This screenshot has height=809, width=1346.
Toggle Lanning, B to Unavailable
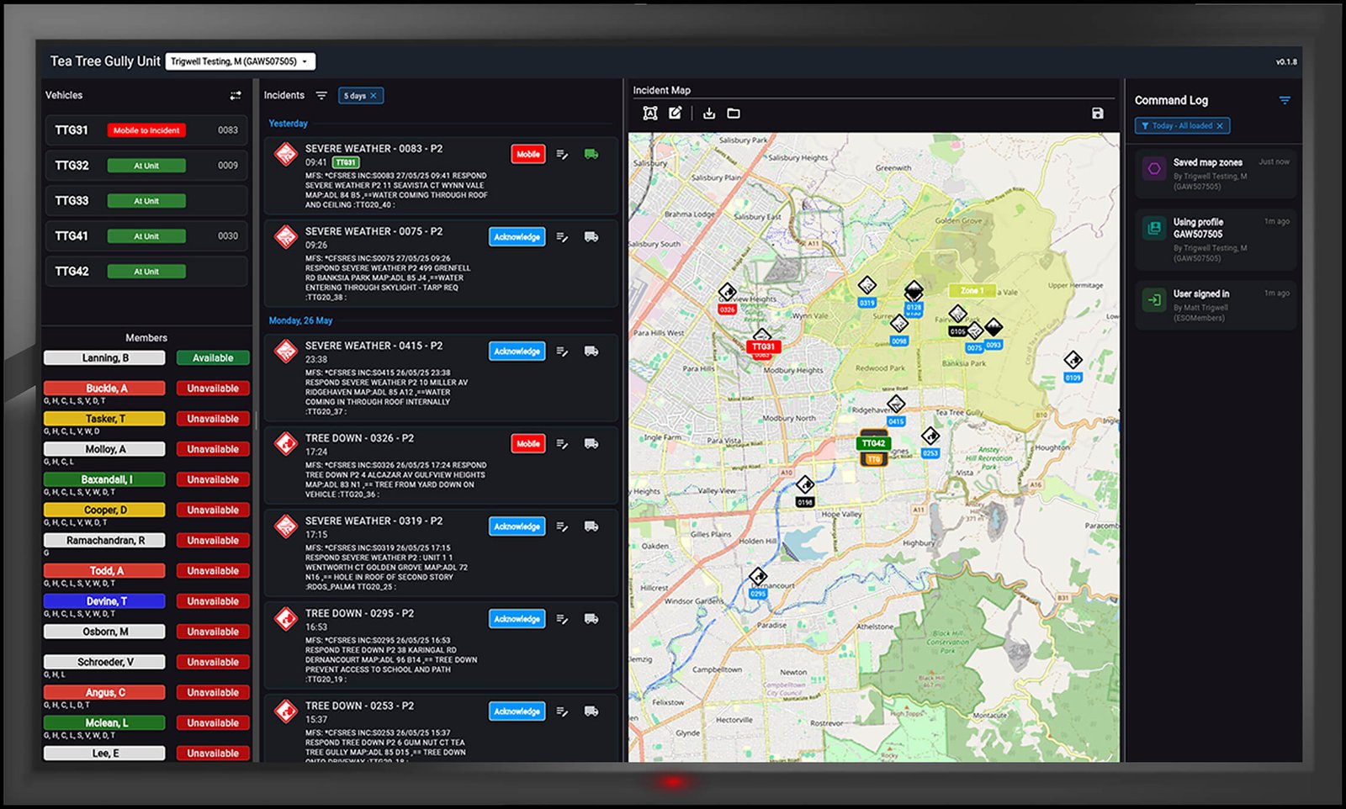[x=213, y=357]
